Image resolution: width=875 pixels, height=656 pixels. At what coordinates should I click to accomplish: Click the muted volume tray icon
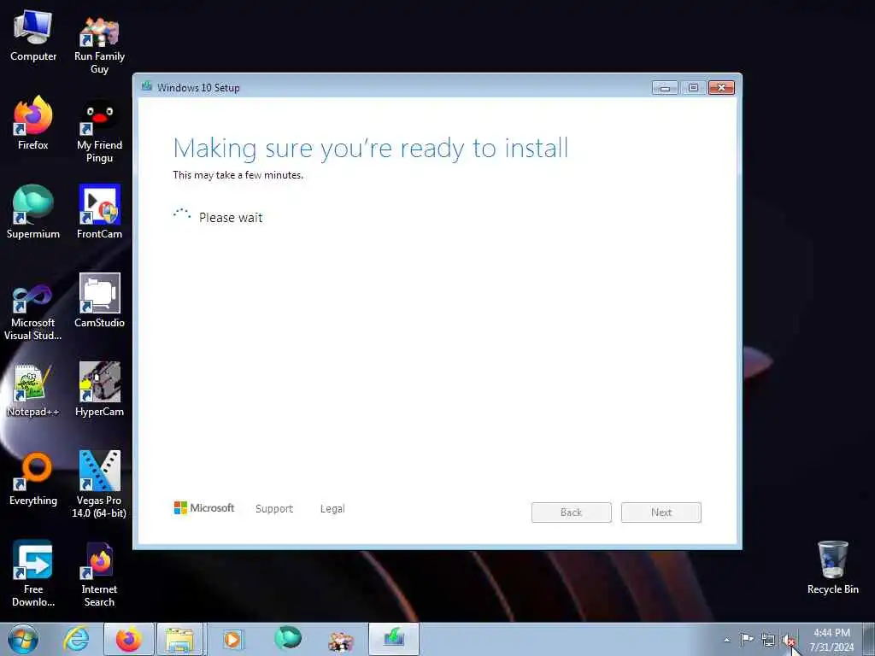tap(788, 641)
